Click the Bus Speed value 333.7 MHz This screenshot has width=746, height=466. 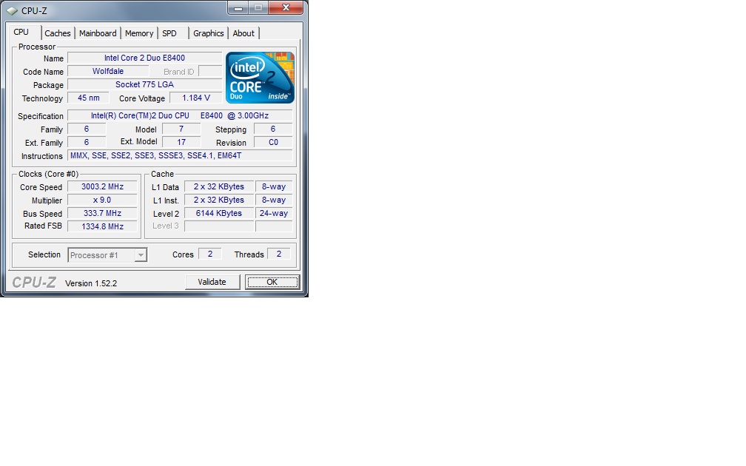[102, 214]
